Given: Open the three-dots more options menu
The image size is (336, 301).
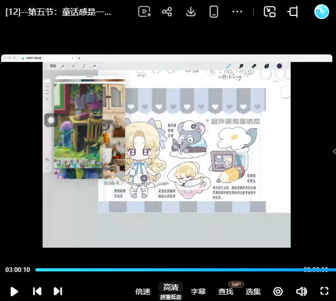Looking at the screenshot, I should tap(237, 12).
